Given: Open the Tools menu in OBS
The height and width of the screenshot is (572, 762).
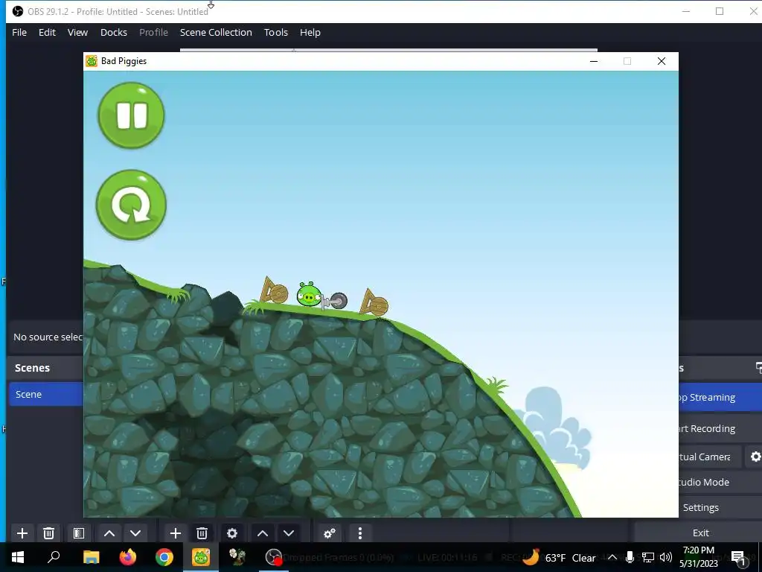Looking at the screenshot, I should pyautogui.click(x=276, y=32).
